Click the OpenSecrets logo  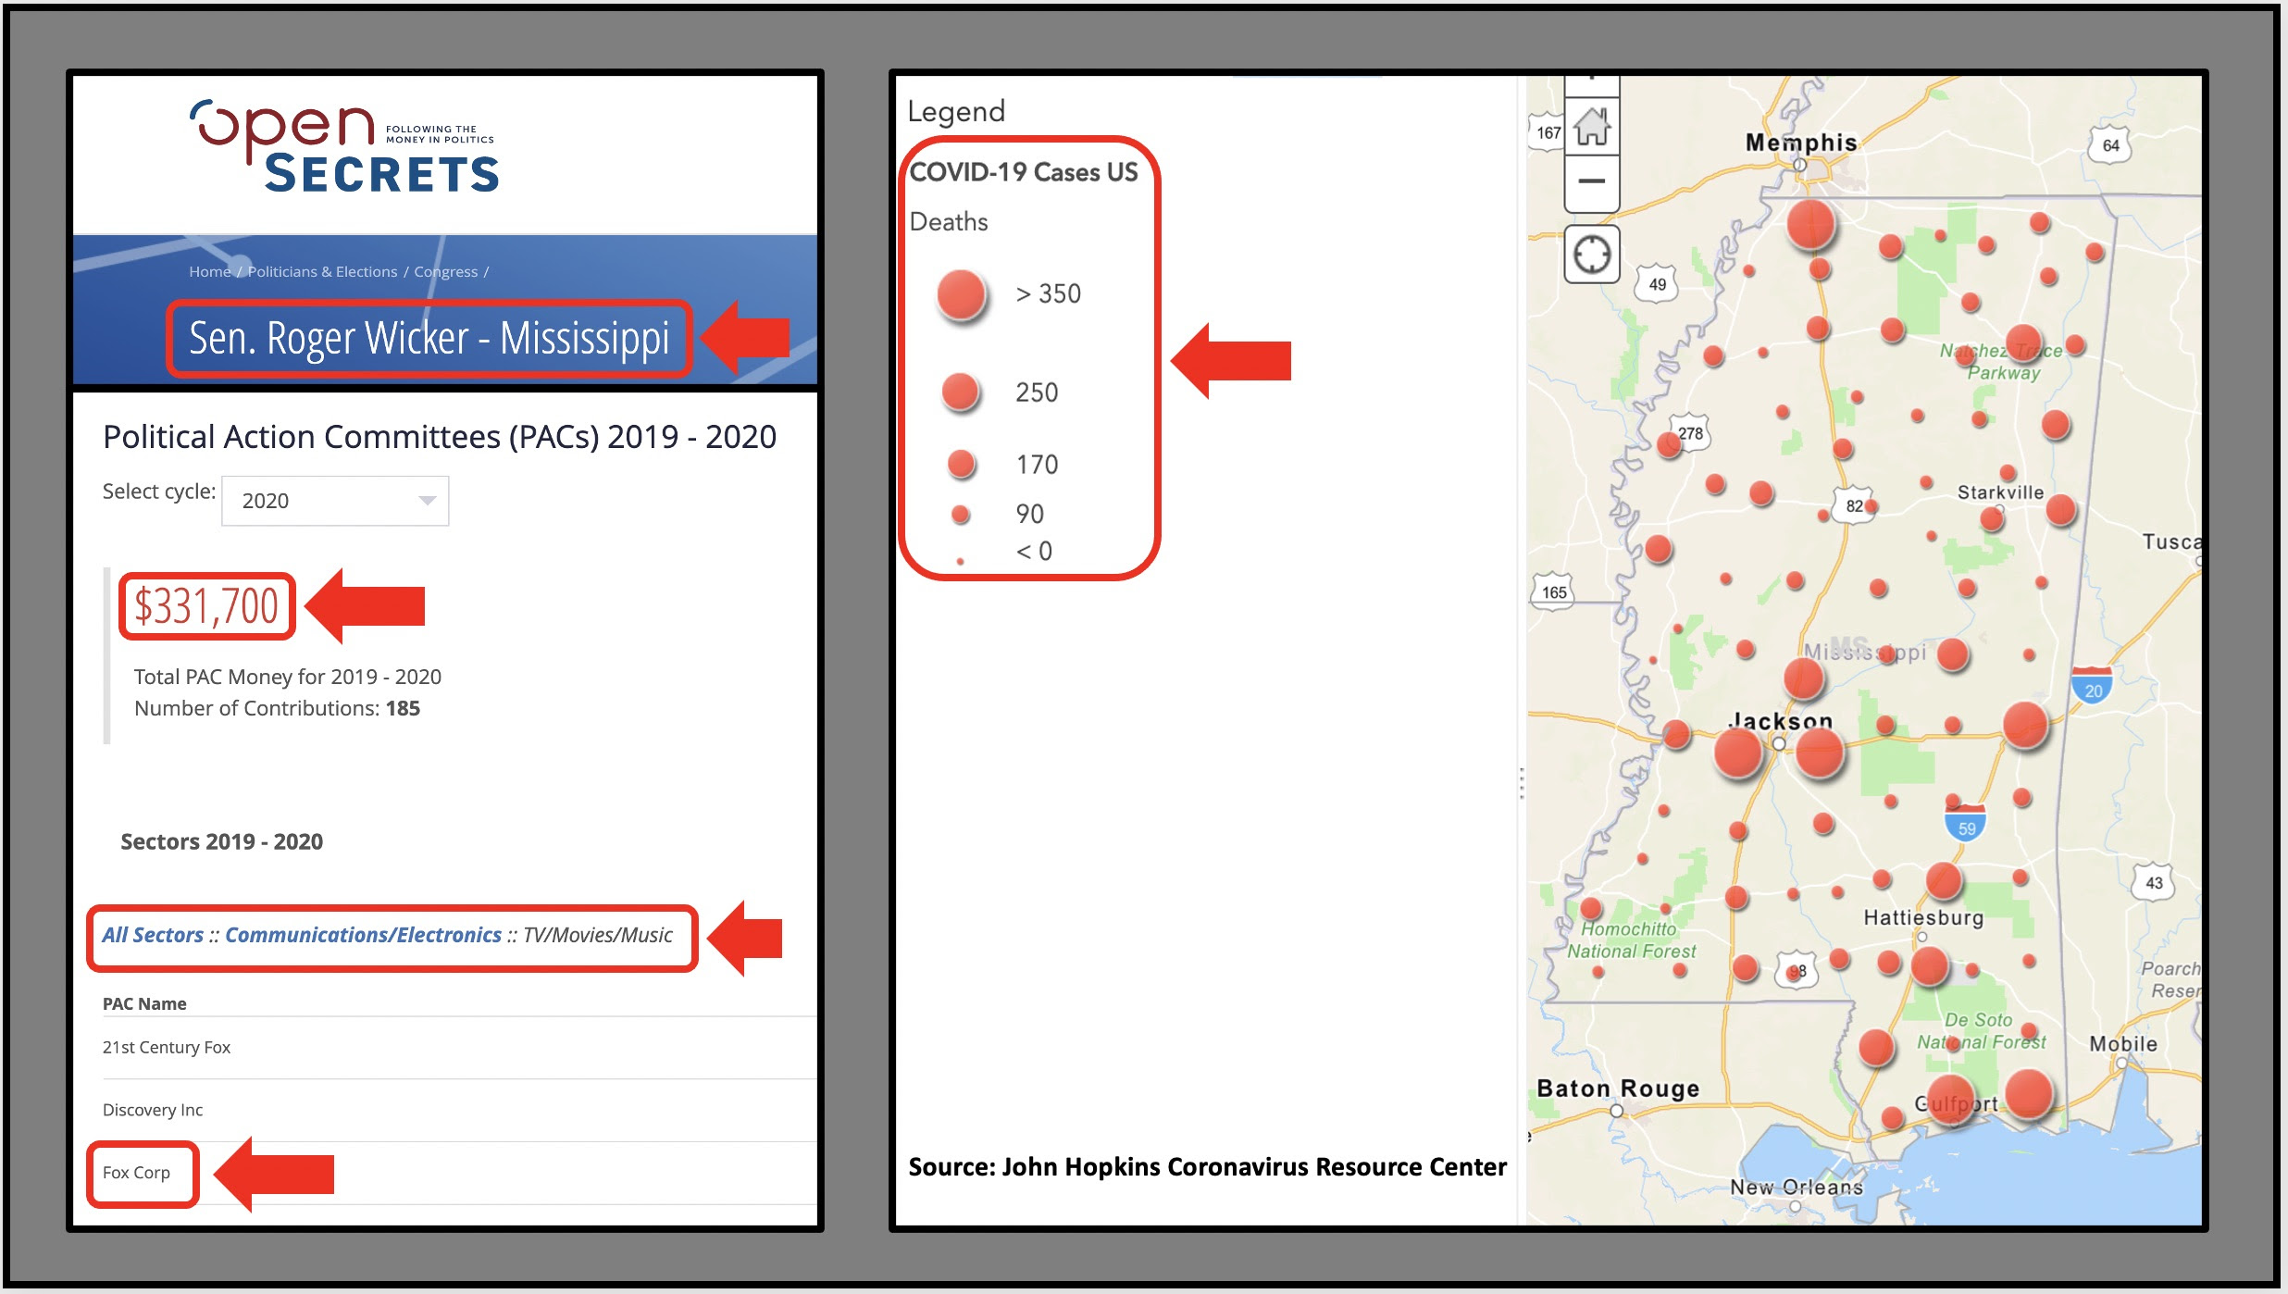344,146
